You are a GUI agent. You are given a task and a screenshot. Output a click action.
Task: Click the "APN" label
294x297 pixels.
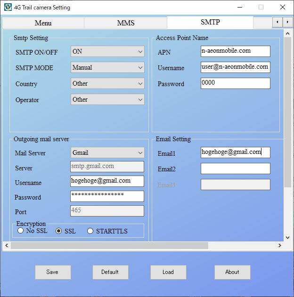[x=164, y=52]
